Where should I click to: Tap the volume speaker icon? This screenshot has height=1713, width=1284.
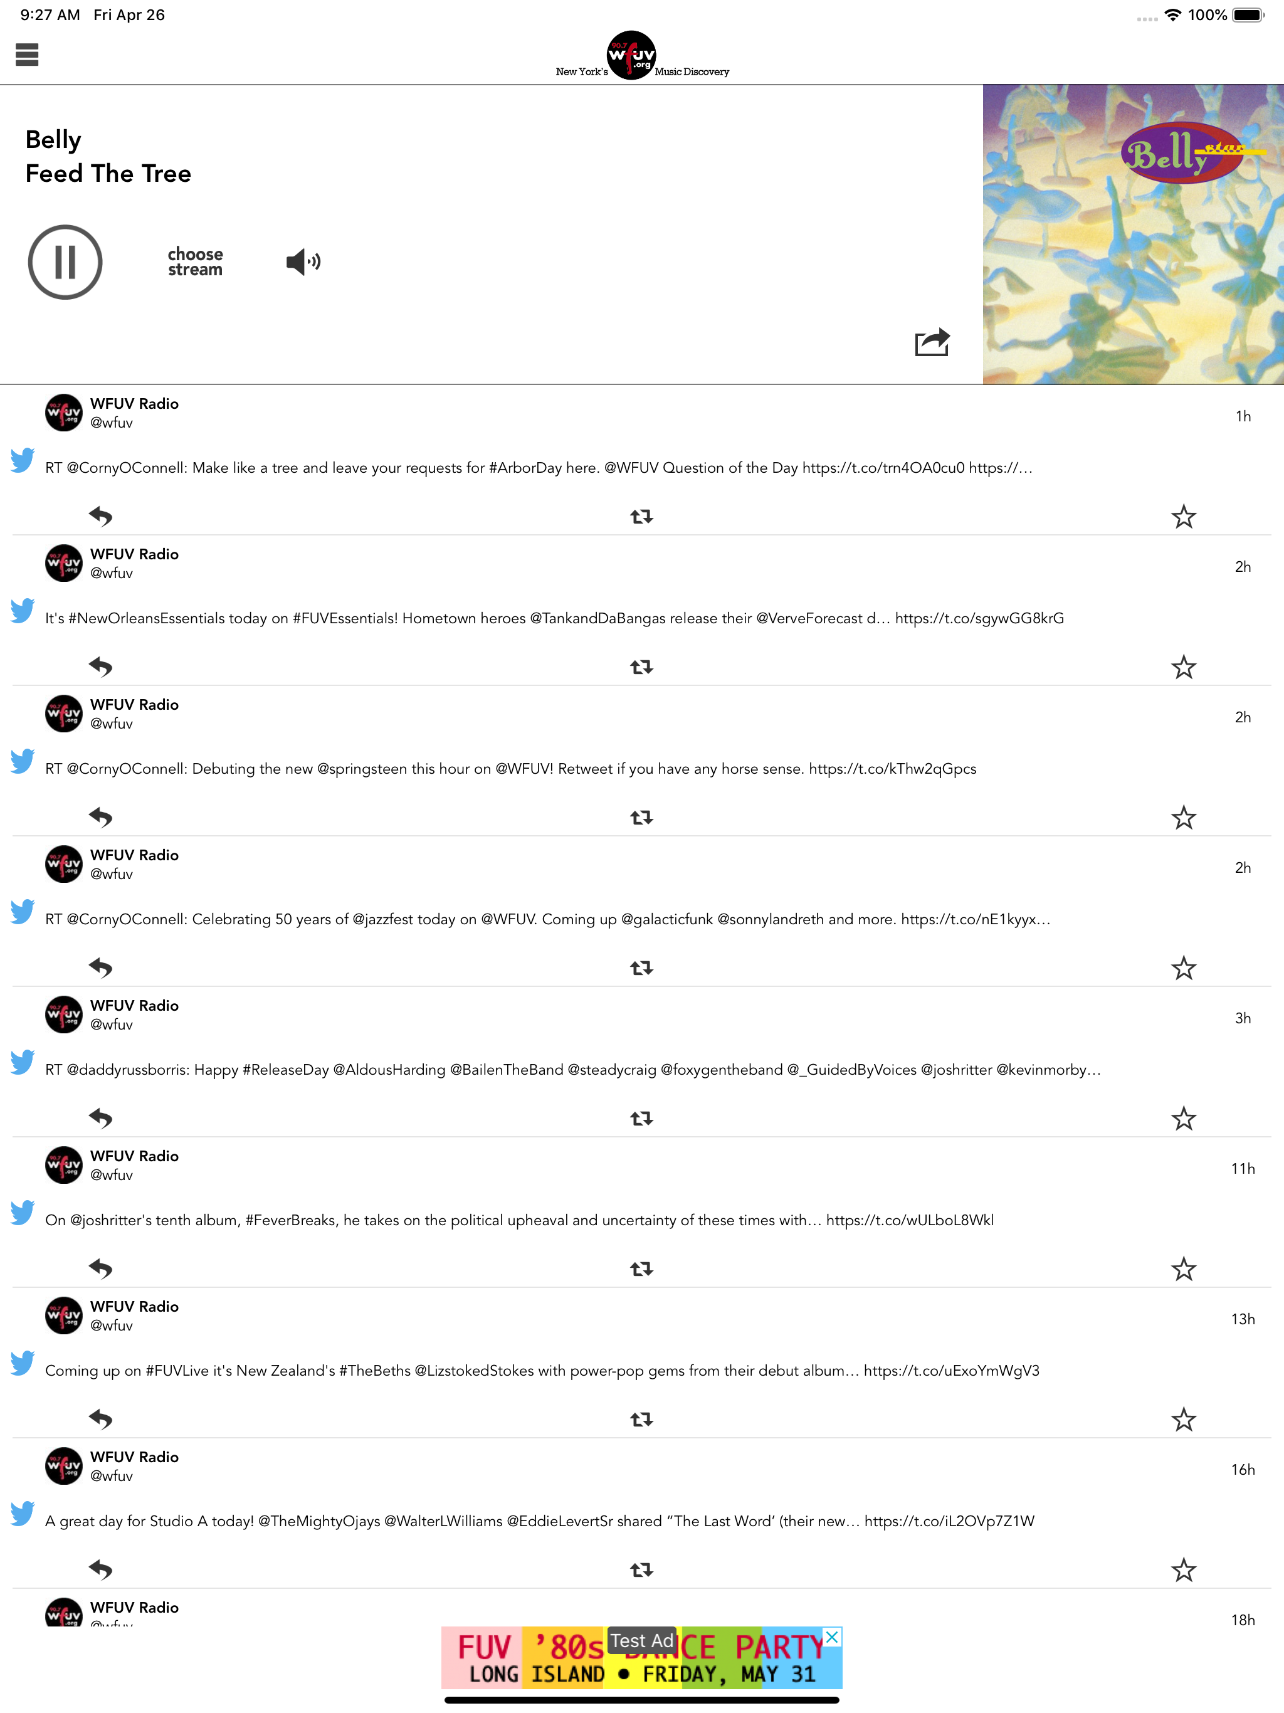pyautogui.click(x=303, y=261)
